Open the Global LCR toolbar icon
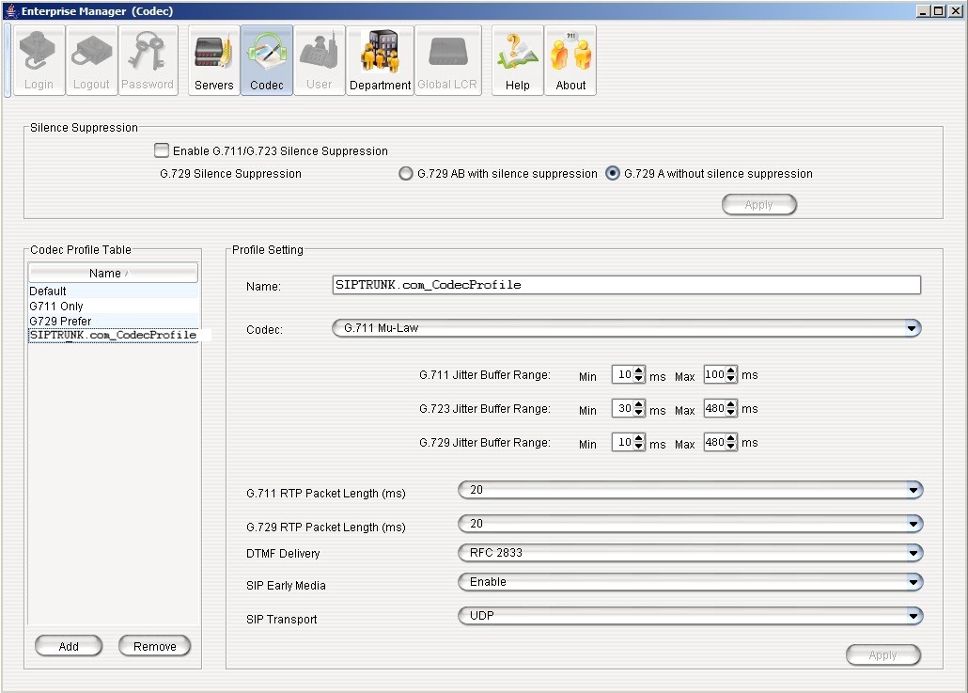 [x=447, y=60]
